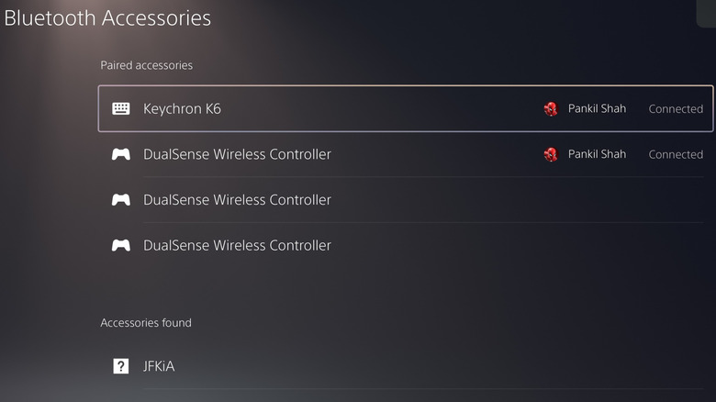Click the second DualSense controller gamepad icon

pyautogui.click(x=120, y=200)
